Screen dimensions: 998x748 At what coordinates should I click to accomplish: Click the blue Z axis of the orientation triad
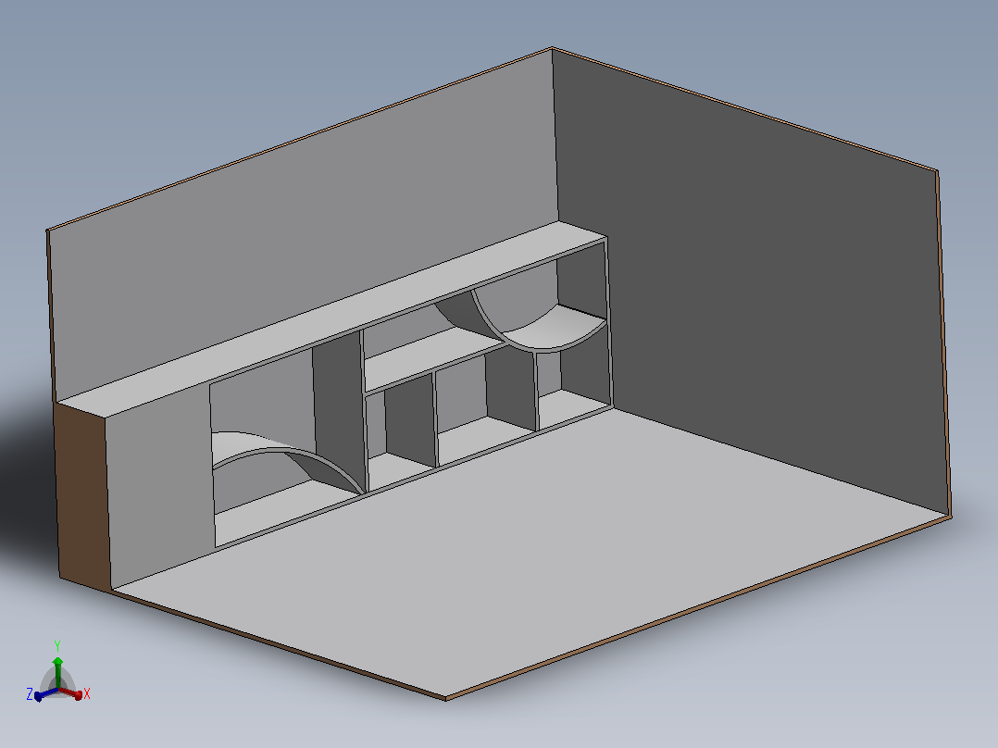pyautogui.click(x=47, y=694)
